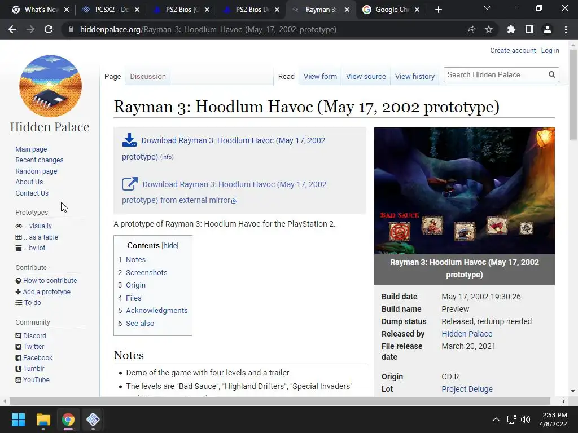Click the browser back arrow
This screenshot has width=578, height=433.
click(12, 29)
